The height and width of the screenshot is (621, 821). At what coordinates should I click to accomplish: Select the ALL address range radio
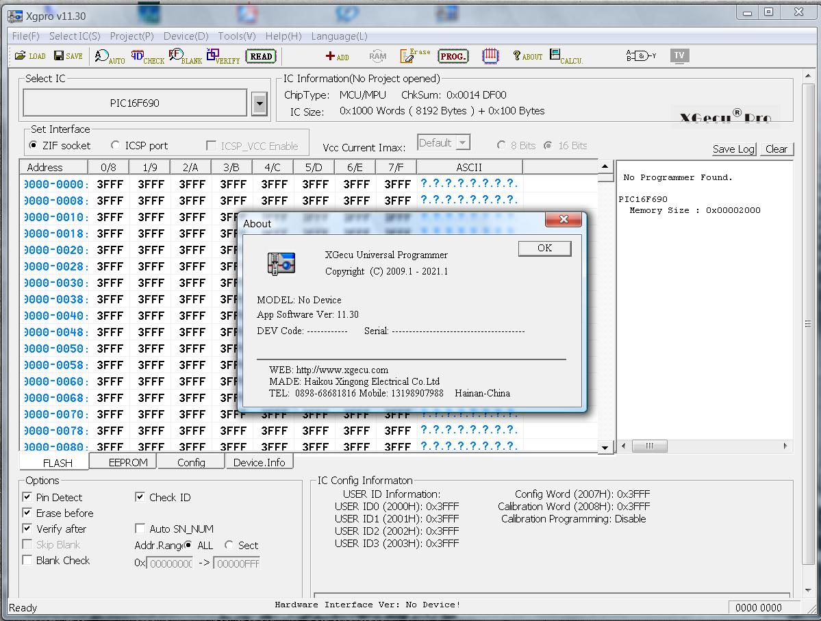pyautogui.click(x=188, y=545)
